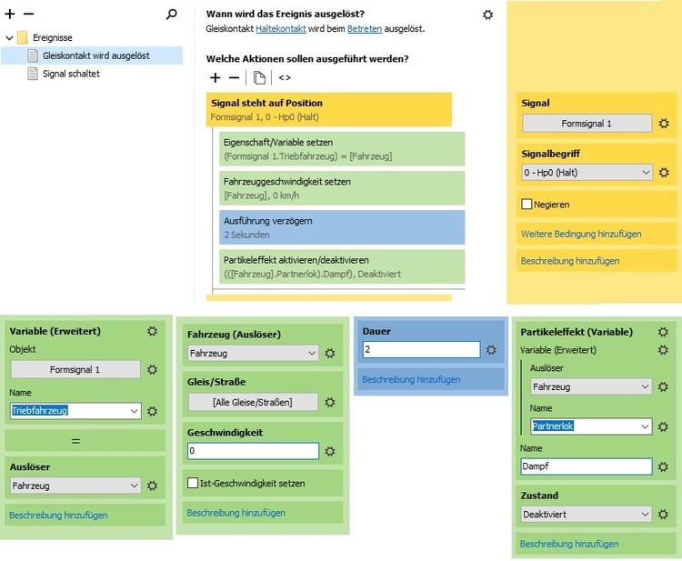Open the code view icon in action toolbar

285,78
